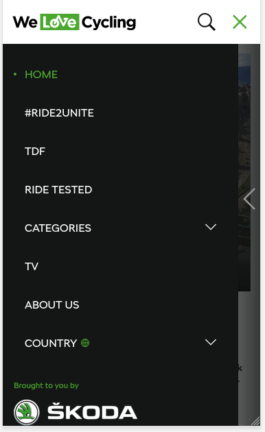Open the #RIDE2UNITE menu item
The height and width of the screenshot is (432, 265).
coord(59,113)
